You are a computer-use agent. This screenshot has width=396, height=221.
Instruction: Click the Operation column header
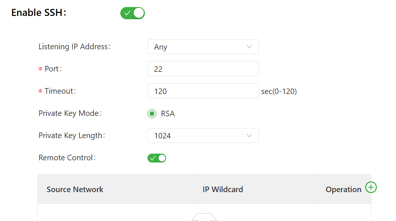[343, 190]
